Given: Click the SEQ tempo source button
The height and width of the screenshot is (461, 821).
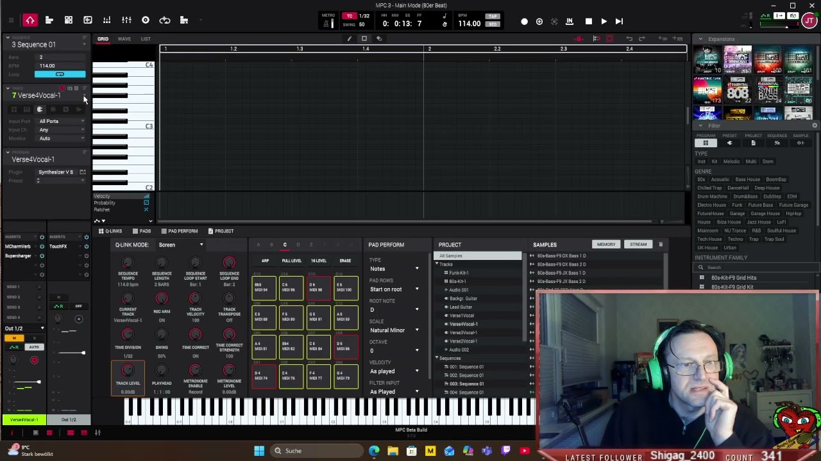Looking at the screenshot, I should click(x=493, y=24).
